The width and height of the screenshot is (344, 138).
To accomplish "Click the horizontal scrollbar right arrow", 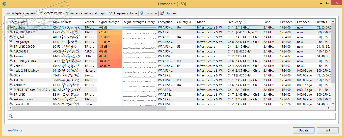I will pos(329,108).
